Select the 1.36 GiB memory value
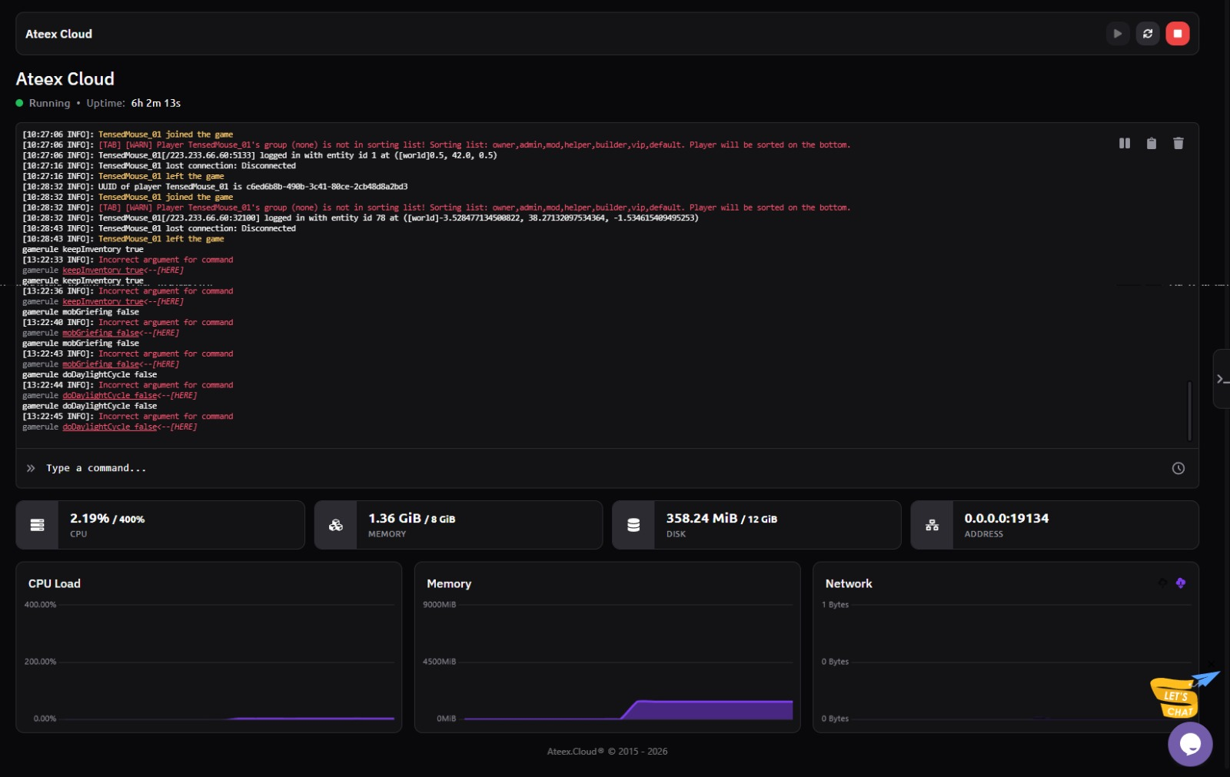This screenshot has width=1230, height=777. [394, 519]
